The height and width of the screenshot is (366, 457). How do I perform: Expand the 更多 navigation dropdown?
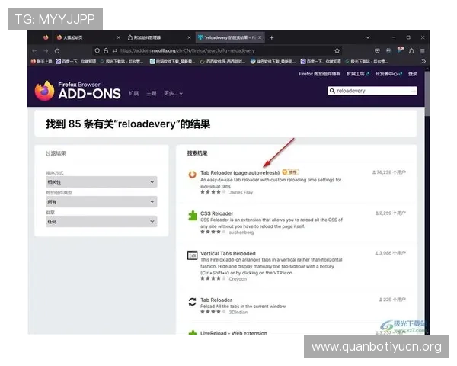173,93
